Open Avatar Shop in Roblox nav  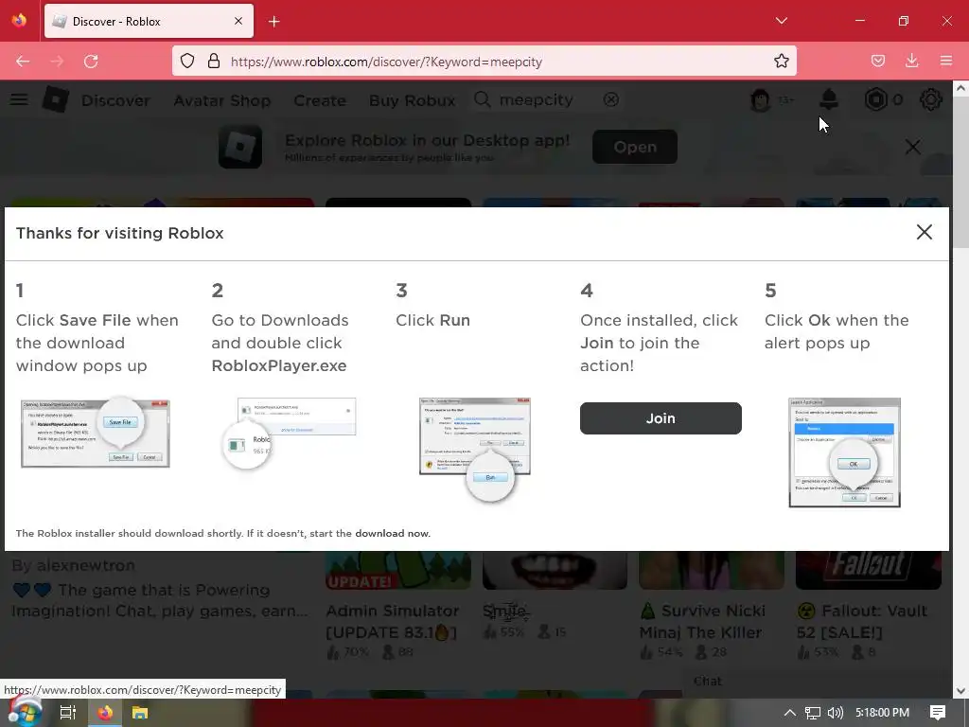(221, 100)
